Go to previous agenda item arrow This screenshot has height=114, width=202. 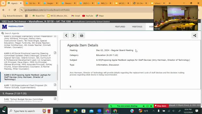[x=66, y=35]
